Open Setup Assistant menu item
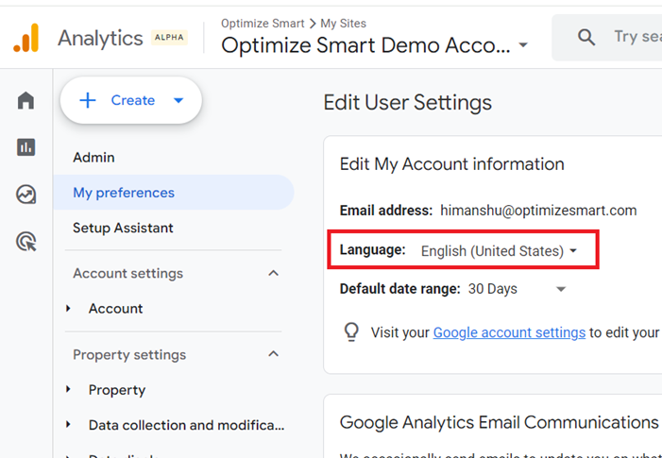The height and width of the screenshot is (458, 662). (x=123, y=228)
